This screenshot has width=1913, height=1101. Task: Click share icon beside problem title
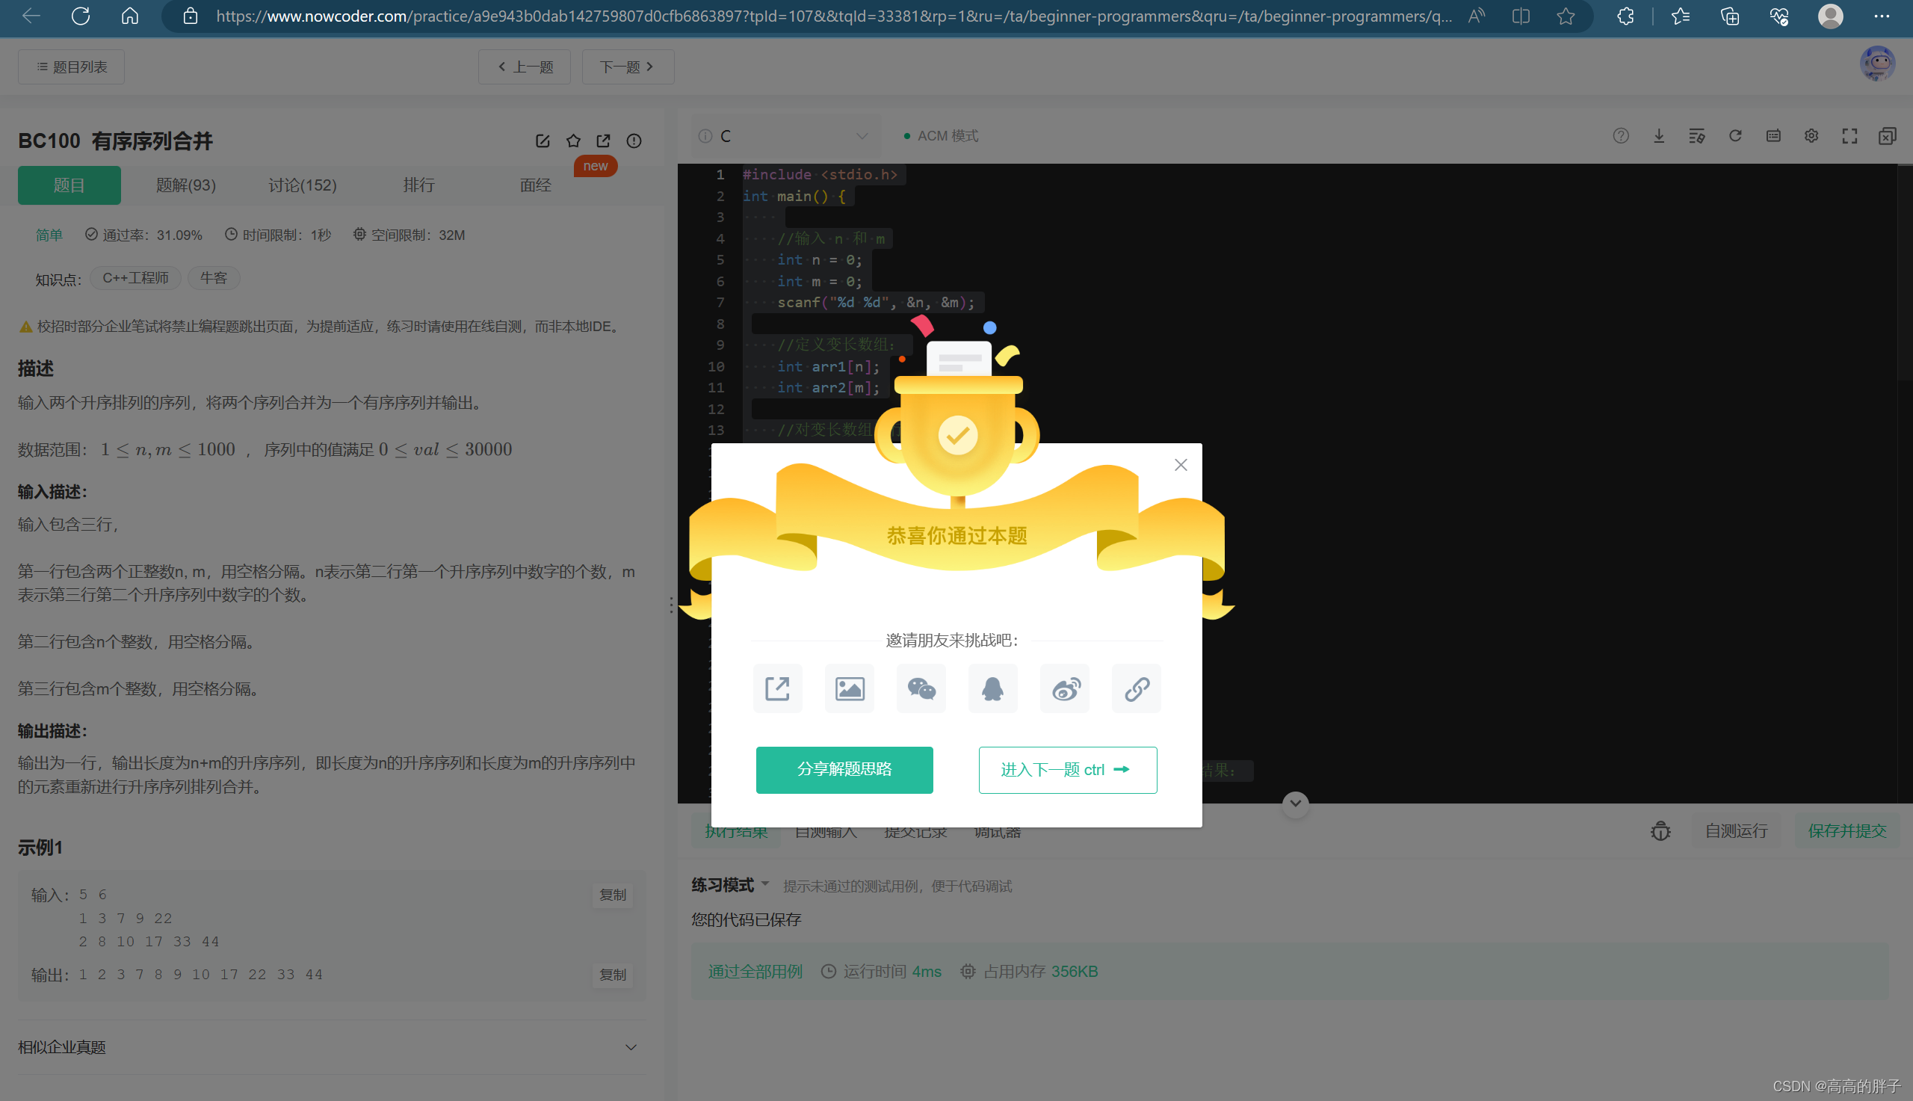coord(603,141)
